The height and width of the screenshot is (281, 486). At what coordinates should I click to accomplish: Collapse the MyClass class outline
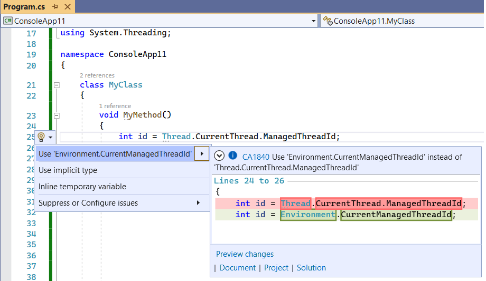(x=57, y=85)
